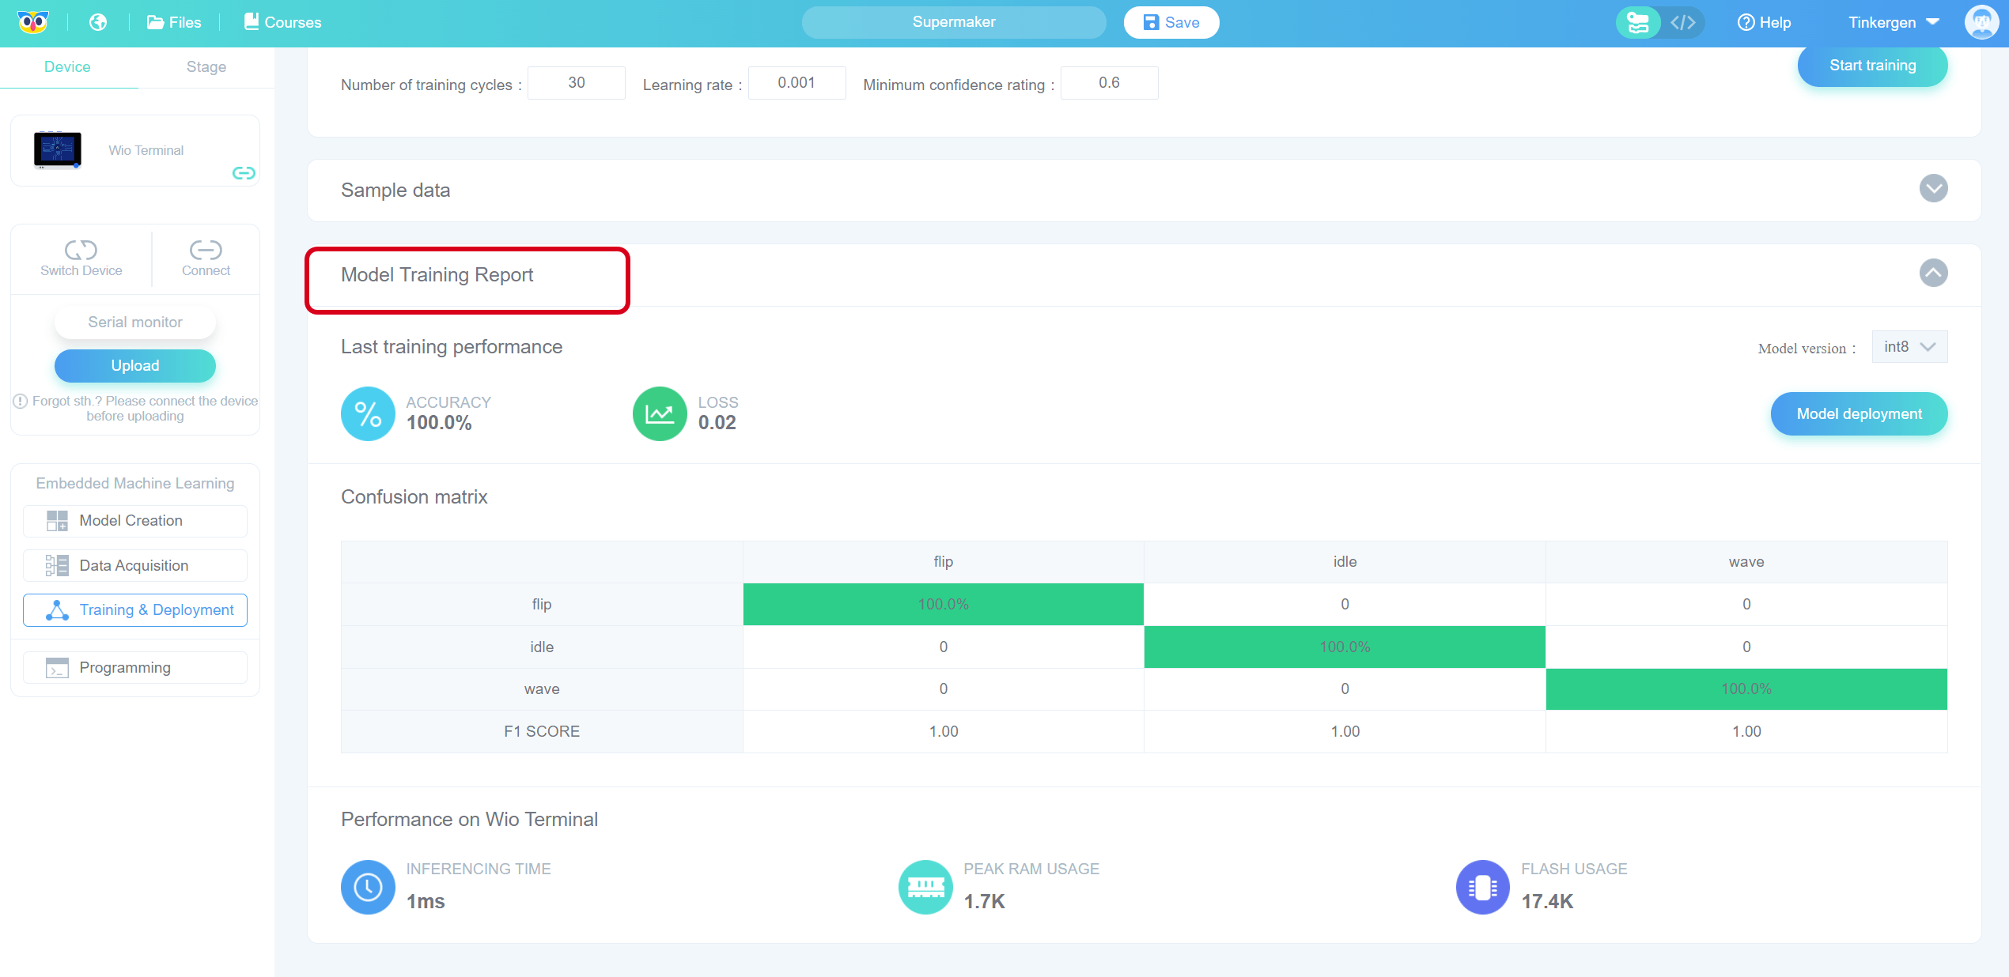Edit the minimum confidence rating field

point(1109,83)
